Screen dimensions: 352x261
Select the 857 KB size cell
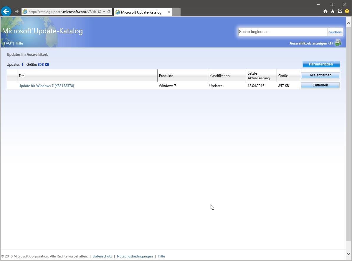(x=284, y=86)
